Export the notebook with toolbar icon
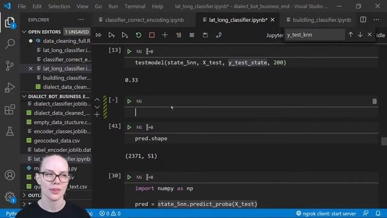 click(x=218, y=35)
